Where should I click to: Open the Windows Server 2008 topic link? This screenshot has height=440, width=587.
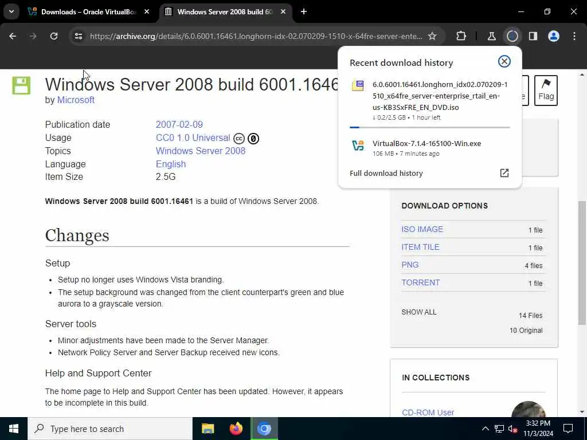tap(201, 151)
